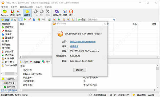The height and width of the screenshot is (97, 160).
Task: Select Tracker种子 in the sidebar
Action: 11,65
